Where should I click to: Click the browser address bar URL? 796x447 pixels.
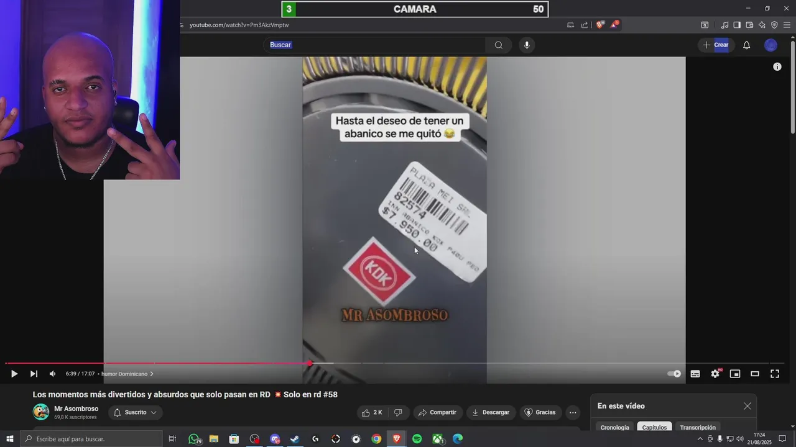point(239,25)
